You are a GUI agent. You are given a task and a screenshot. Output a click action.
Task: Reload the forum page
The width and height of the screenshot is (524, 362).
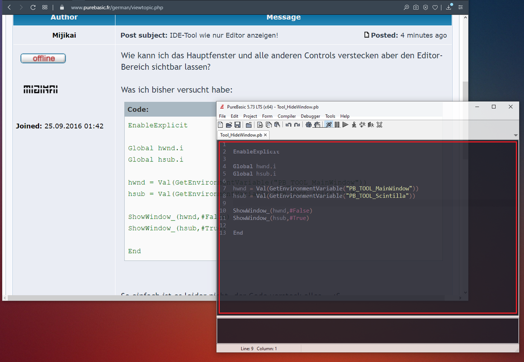pyautogui.click(x=33, y=7)
